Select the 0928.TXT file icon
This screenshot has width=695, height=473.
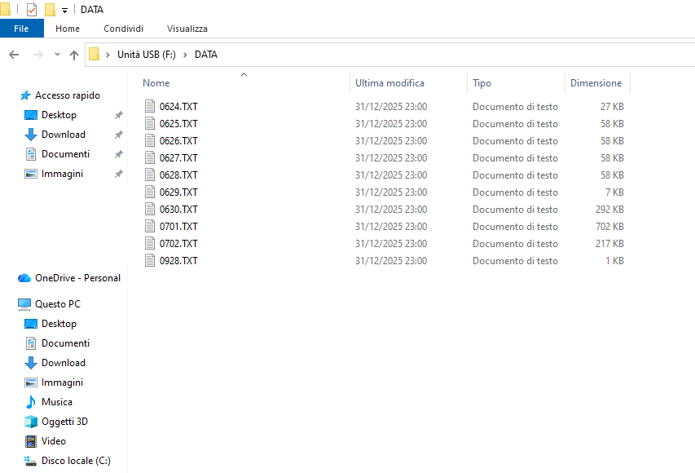[150, 260]
